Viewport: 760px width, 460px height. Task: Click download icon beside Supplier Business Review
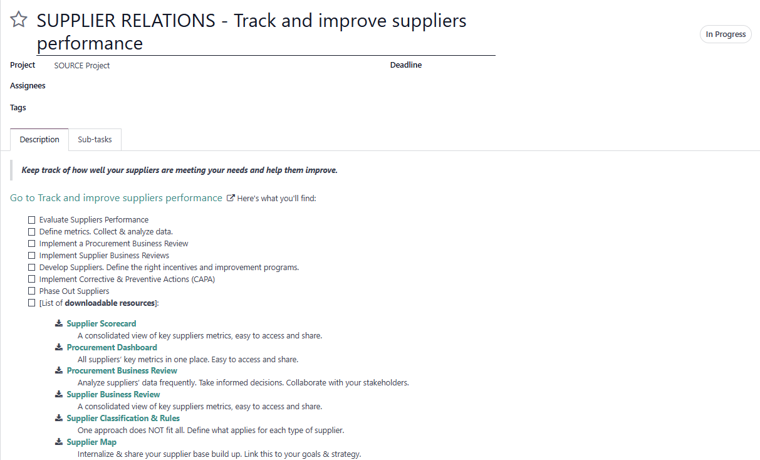[59, 394]
